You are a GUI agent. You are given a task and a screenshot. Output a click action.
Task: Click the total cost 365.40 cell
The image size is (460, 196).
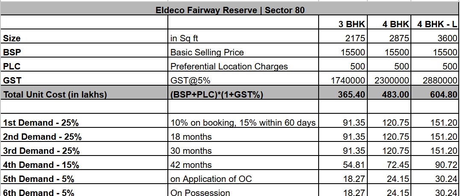(352, 95)
